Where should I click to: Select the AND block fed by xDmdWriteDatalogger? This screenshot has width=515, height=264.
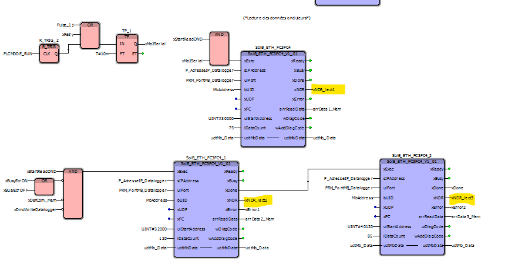point(73,193)
